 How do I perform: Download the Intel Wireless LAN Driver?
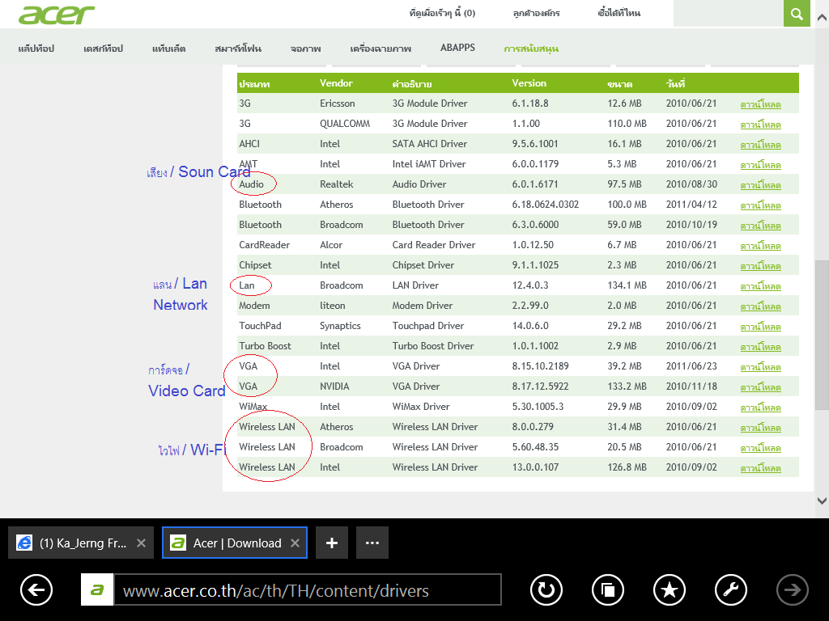click(x=760, y=468)
